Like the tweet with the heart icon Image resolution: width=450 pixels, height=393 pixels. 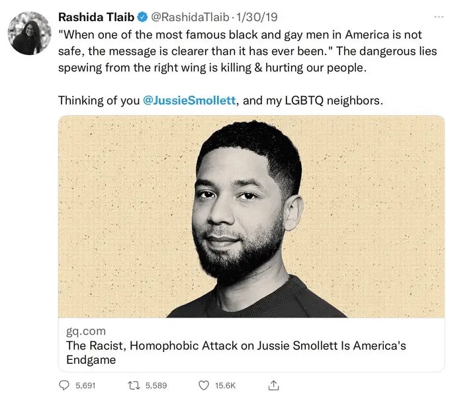click(204, 385)
